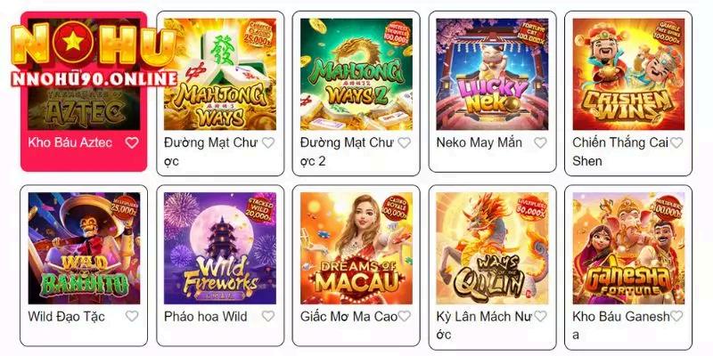713x356 pixels.
Task: Open Mahjong Ways game thumbnail
Action: (x=220, y=75)
